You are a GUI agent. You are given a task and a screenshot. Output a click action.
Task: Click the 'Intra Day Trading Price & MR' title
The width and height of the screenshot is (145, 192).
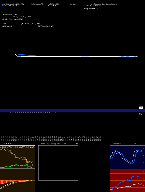click(x=53, y=144)
